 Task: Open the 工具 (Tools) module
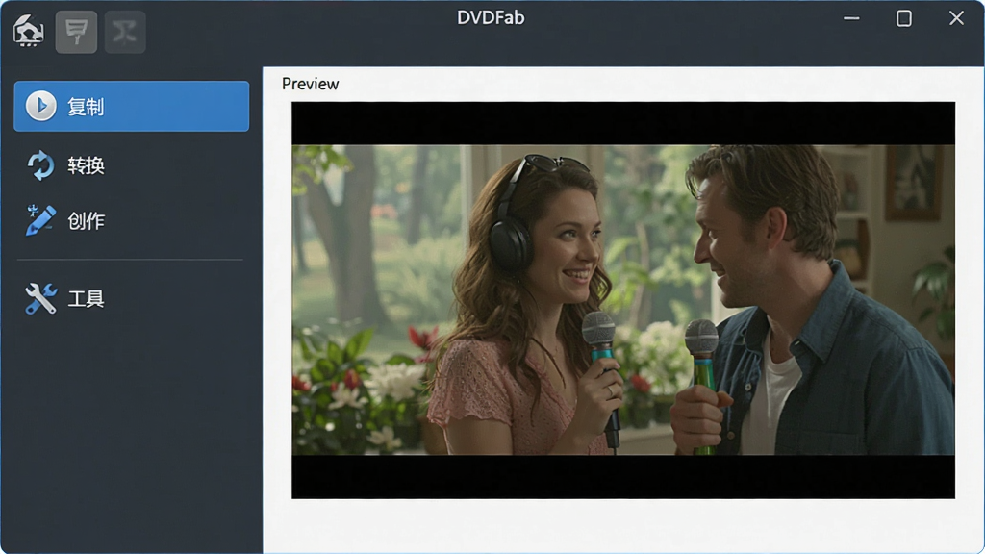(131, 298)
